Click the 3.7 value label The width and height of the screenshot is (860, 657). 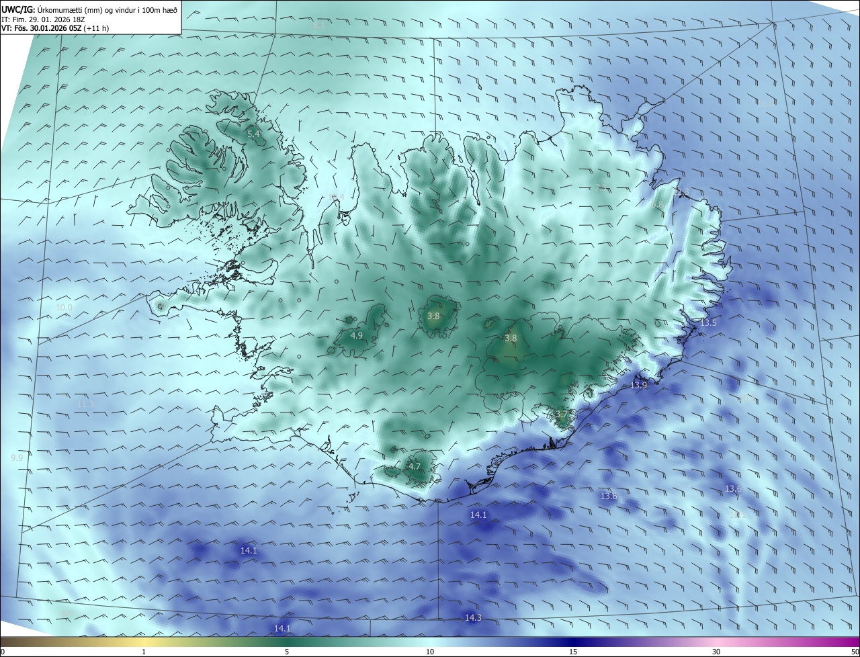[562, 414]
